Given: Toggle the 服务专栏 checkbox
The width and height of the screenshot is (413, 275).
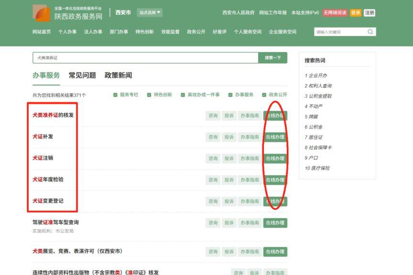Looking at the screenshot, I should pyautogui.click(x=115, y=95).
